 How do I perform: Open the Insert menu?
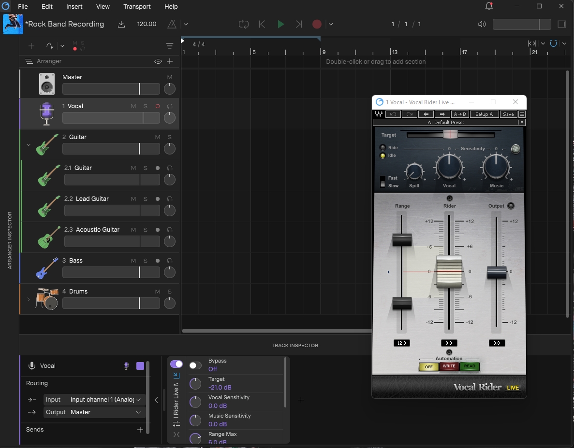coord(74,7)
